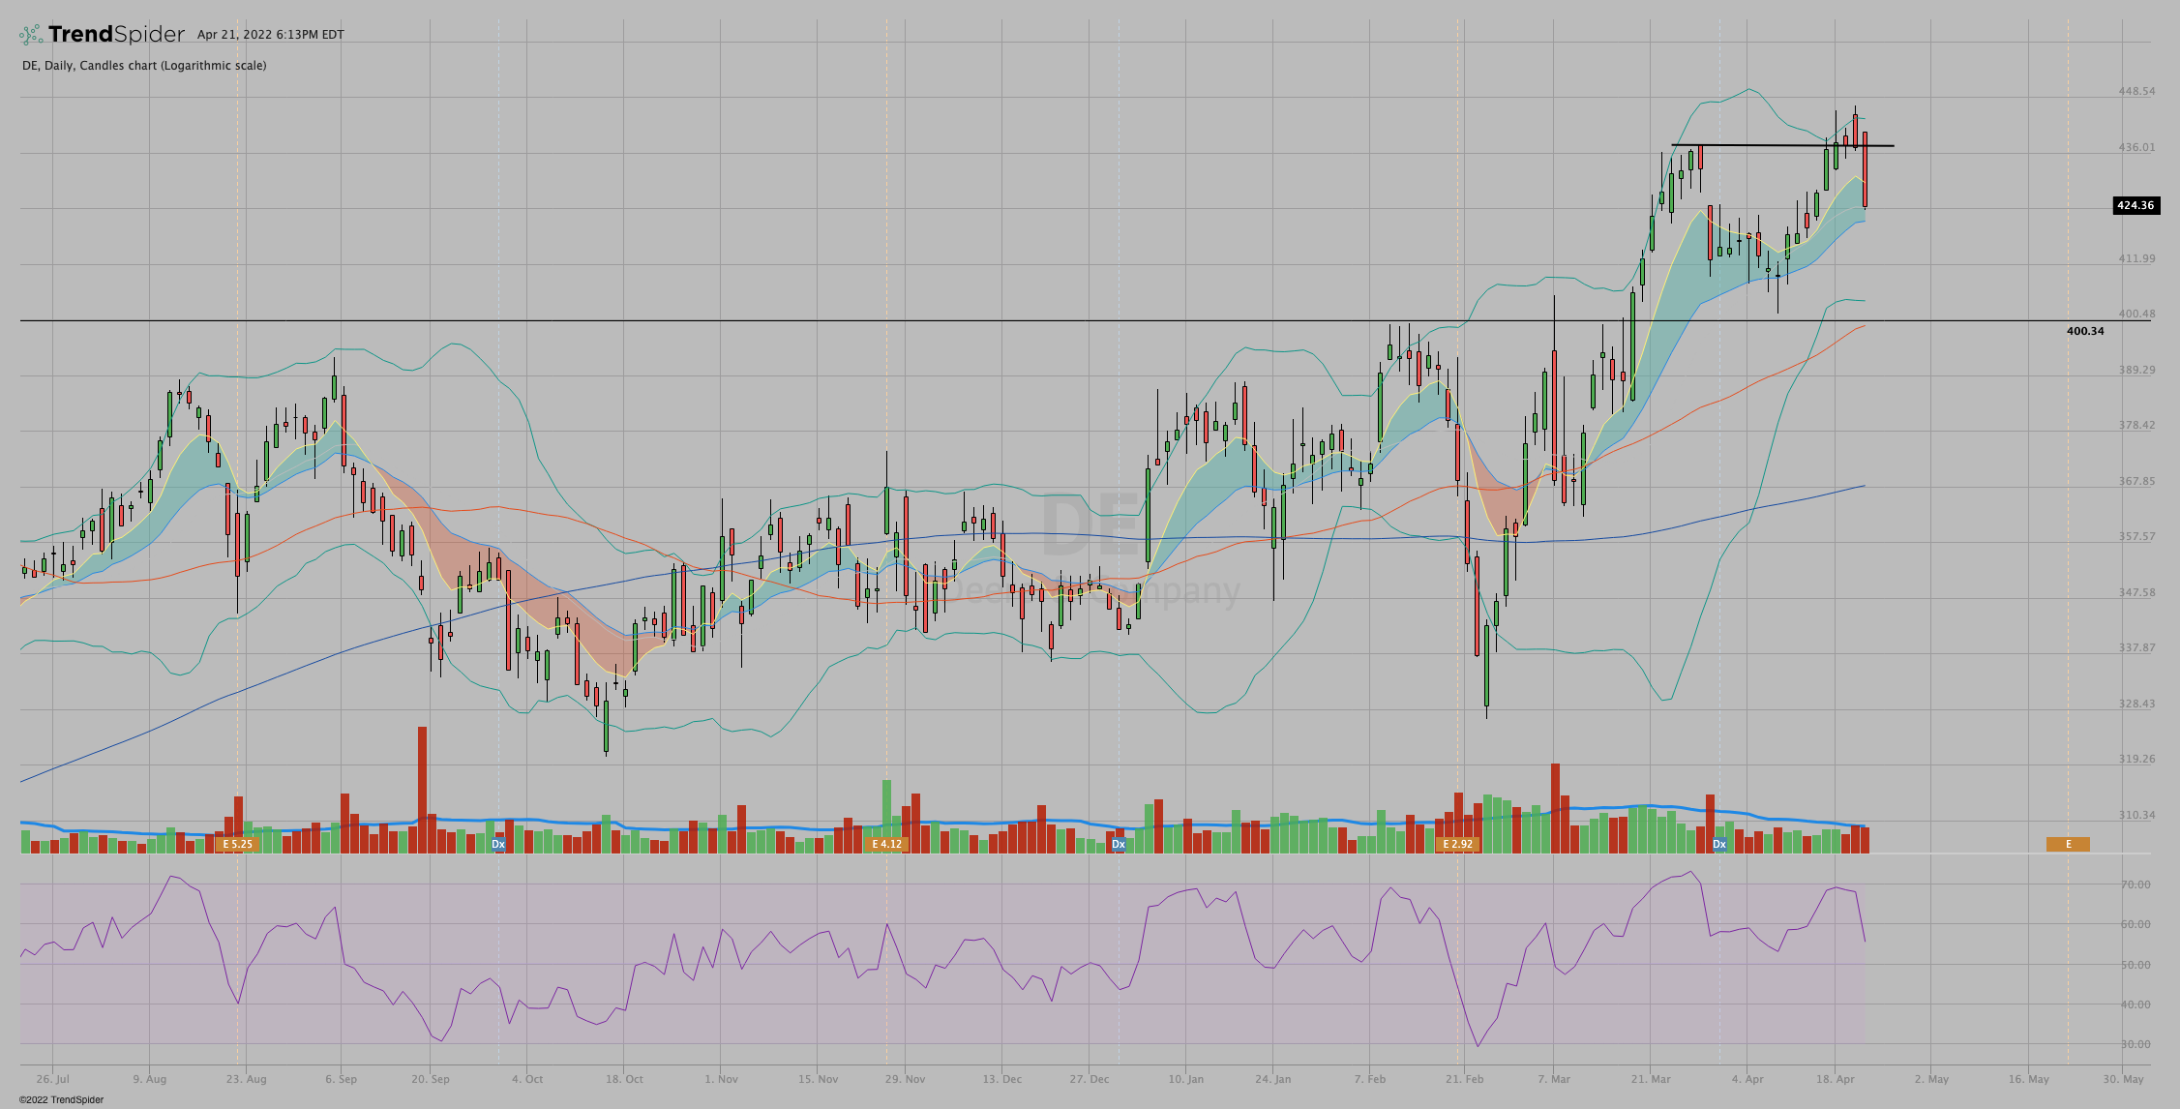Click the Apr 21, 2022 timestamp text
Screen dimensions: 2180x1109
270,35
